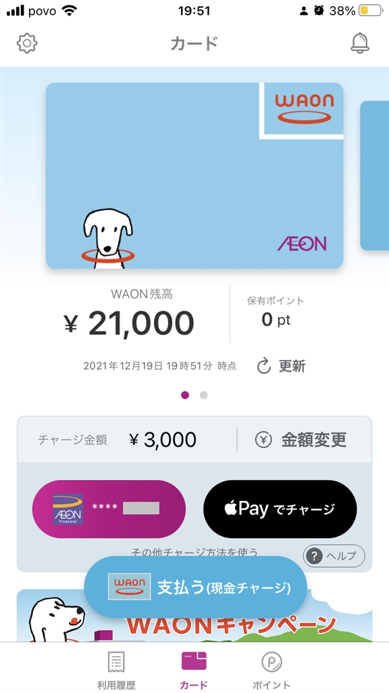Screen dimensions: 389x693
Task: Tap the yen circle icon for 金額変更
Action: 263,440
